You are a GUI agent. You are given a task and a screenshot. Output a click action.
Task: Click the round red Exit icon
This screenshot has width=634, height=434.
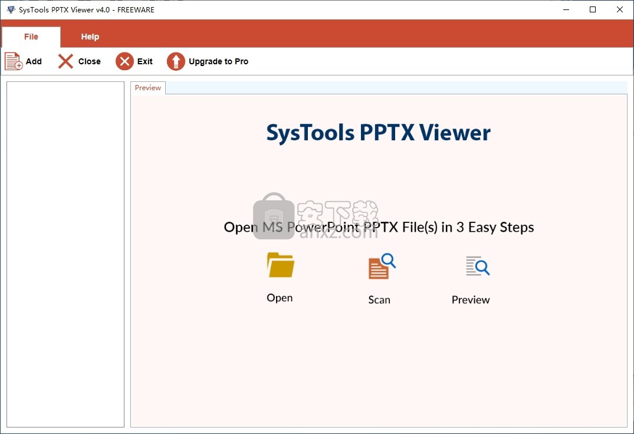(x=124, y=61)
